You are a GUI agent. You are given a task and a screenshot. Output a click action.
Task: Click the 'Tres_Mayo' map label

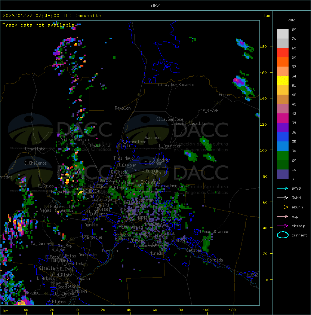[x=123, y=158]
